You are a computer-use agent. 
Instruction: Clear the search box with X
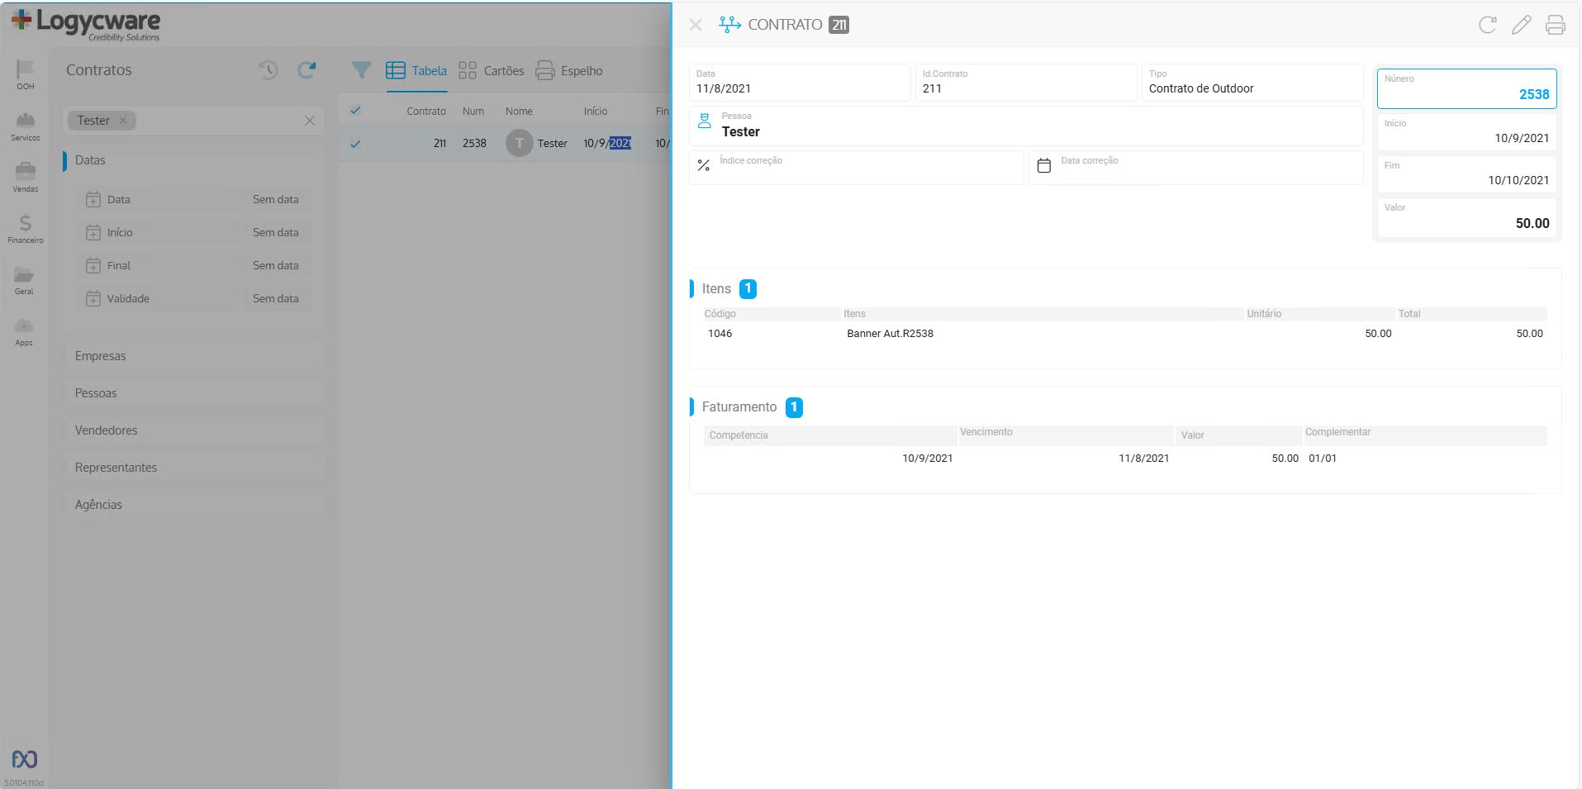coord(310,121)
